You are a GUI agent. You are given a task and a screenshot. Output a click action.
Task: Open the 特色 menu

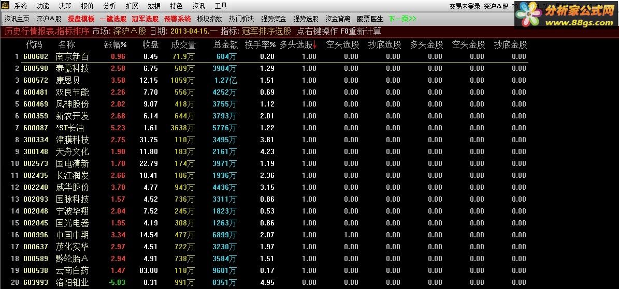(x=177, y=6)
